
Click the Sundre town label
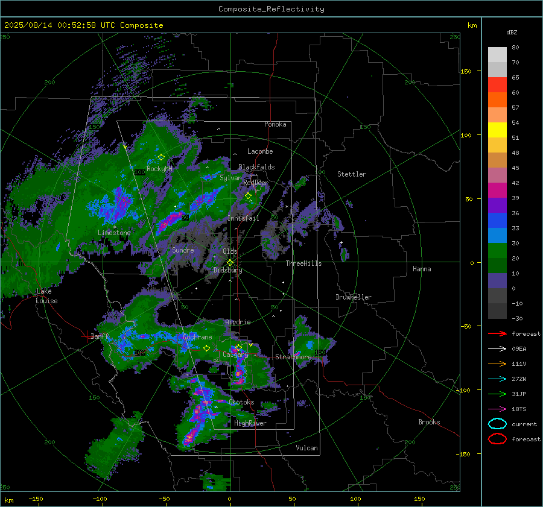pos(183,250)
